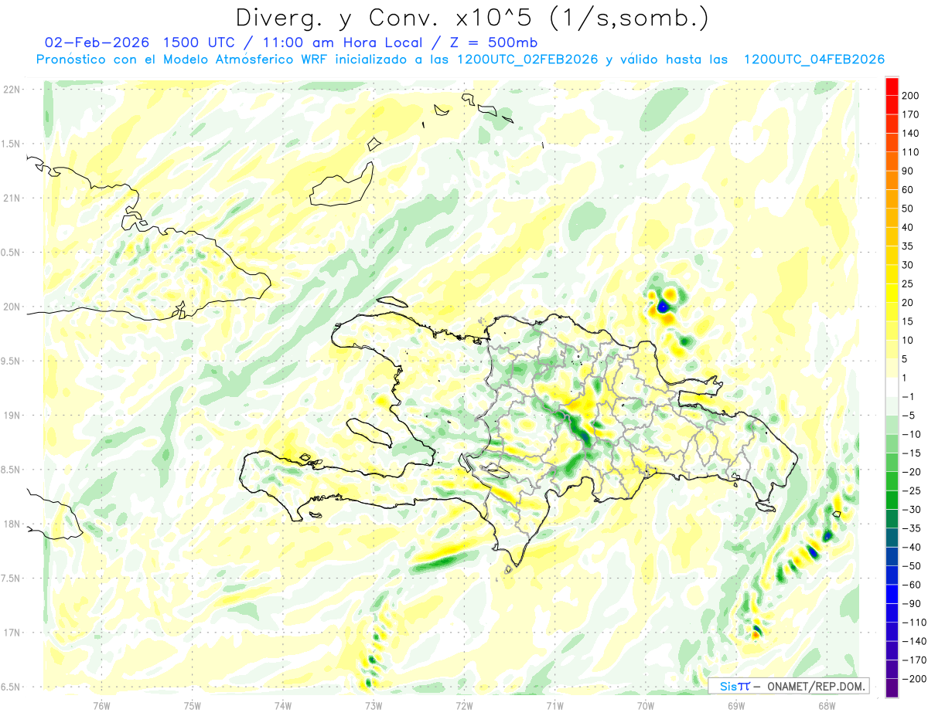
Task: Click the colorbar value 60
Action: click(908, 190)
